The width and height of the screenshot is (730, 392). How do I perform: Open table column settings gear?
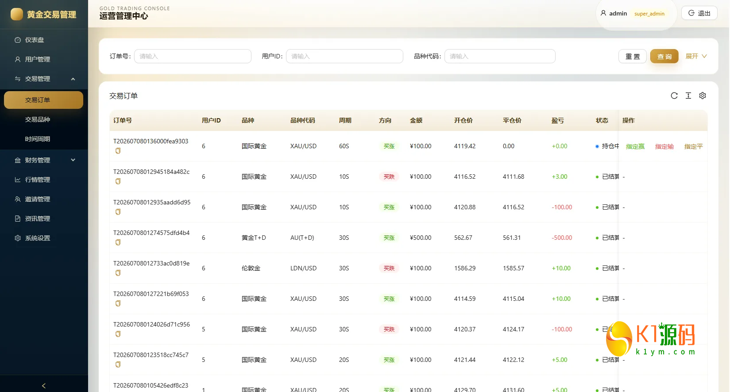(x=703, y=96)
